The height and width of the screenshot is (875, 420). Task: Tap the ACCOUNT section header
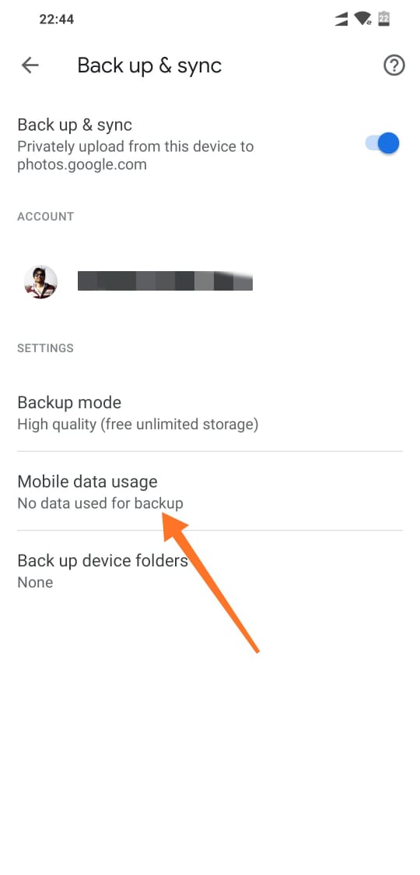pyautogui.click(x=46, y=217)
